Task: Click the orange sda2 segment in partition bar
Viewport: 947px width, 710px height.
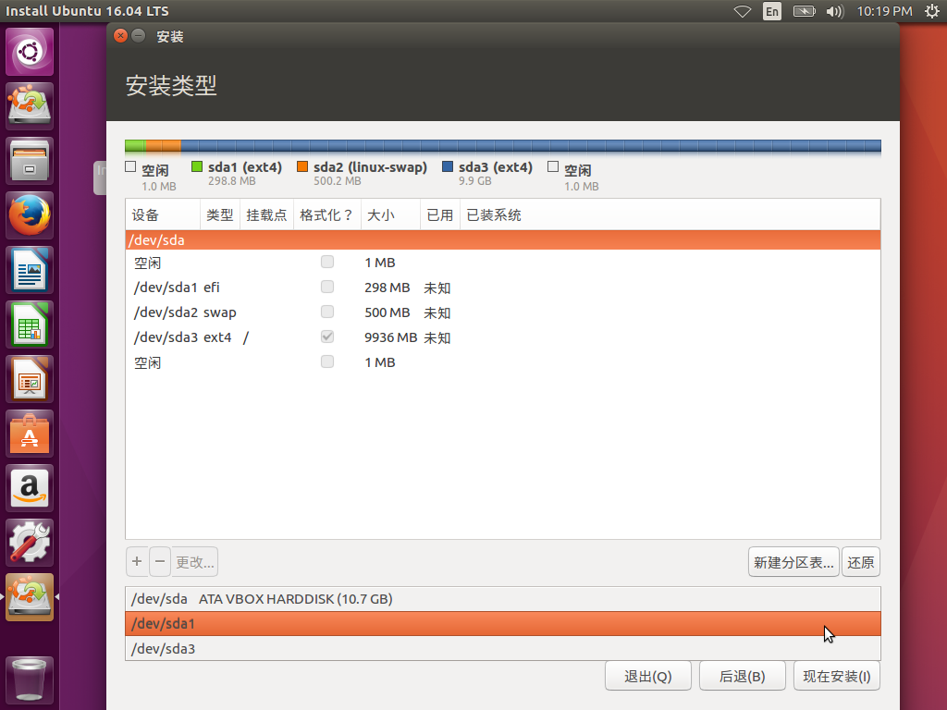Action: point(163,145)
